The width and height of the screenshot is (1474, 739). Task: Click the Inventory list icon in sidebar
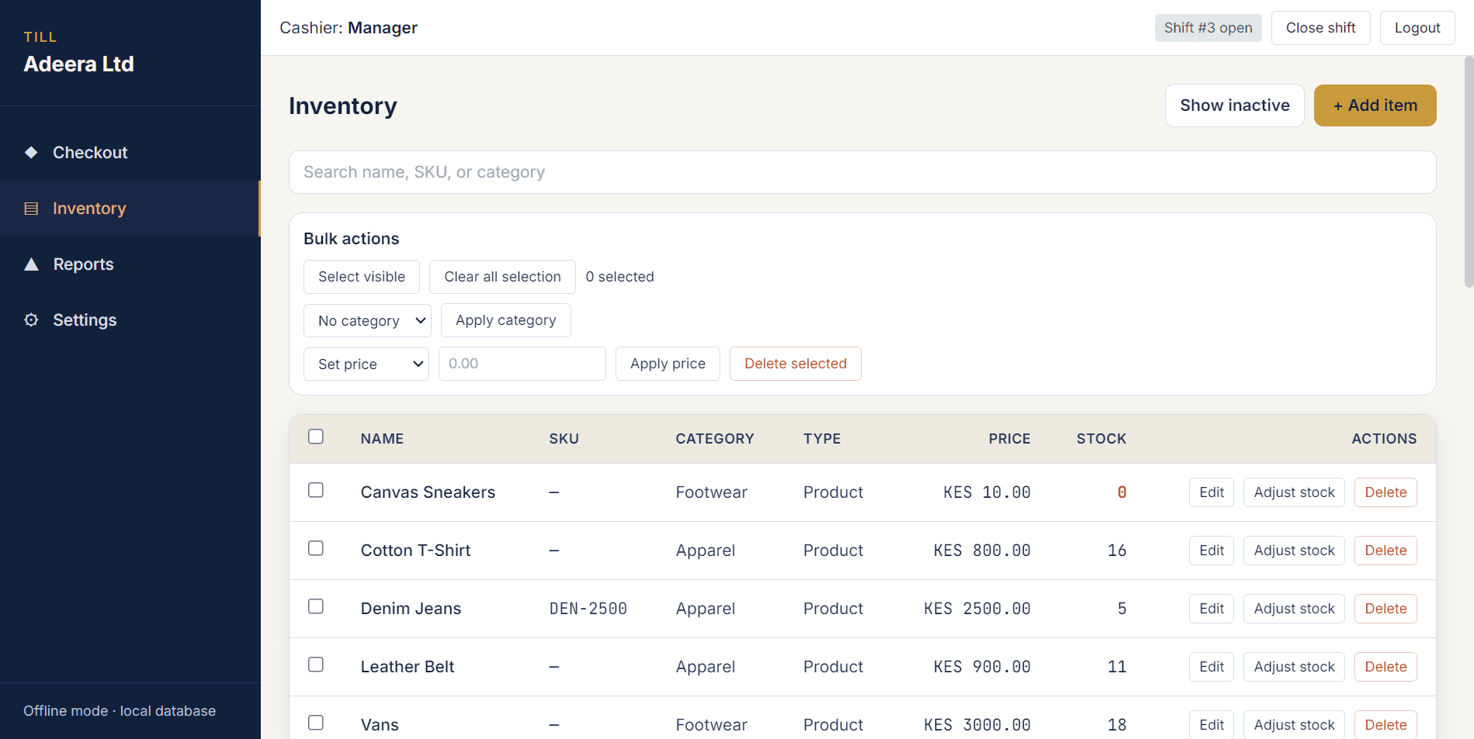[x=31, y=209]
